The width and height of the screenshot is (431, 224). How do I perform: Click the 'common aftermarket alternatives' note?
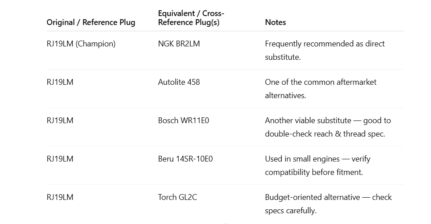[x=320, y=82]
